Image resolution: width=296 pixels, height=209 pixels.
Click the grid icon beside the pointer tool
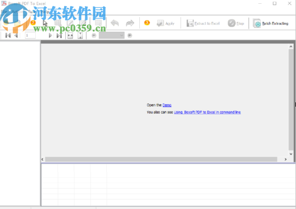58,23
